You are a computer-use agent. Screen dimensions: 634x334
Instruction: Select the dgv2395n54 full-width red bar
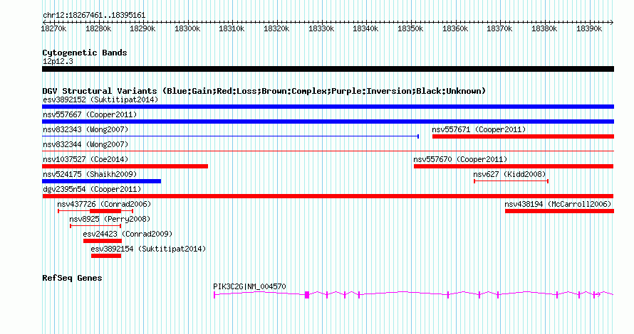[x=328, y=196]
